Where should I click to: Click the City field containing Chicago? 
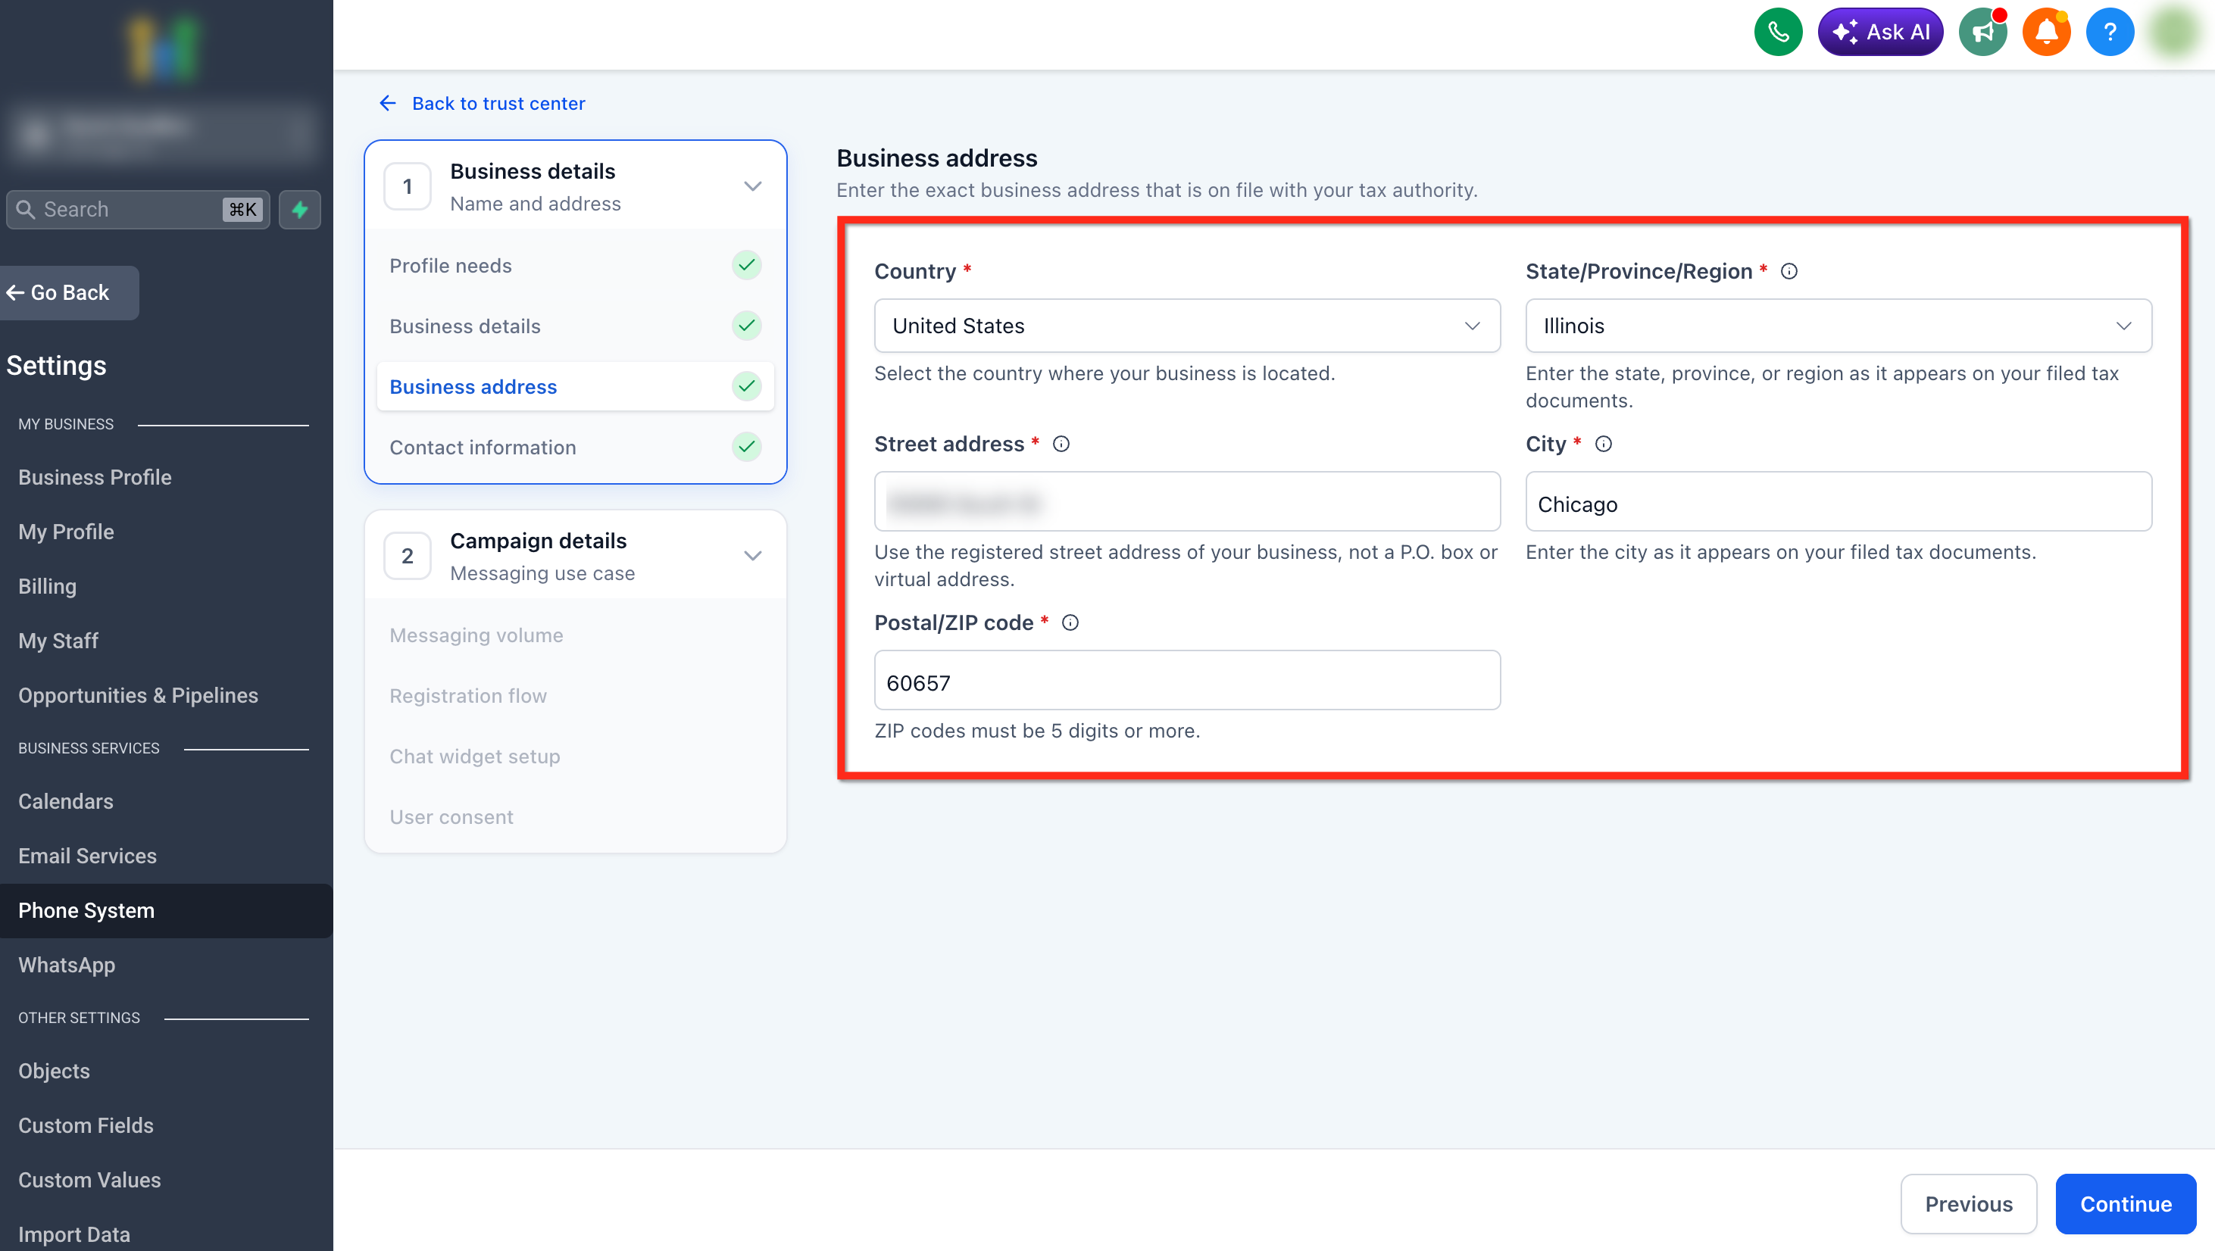pos(1839,501)
